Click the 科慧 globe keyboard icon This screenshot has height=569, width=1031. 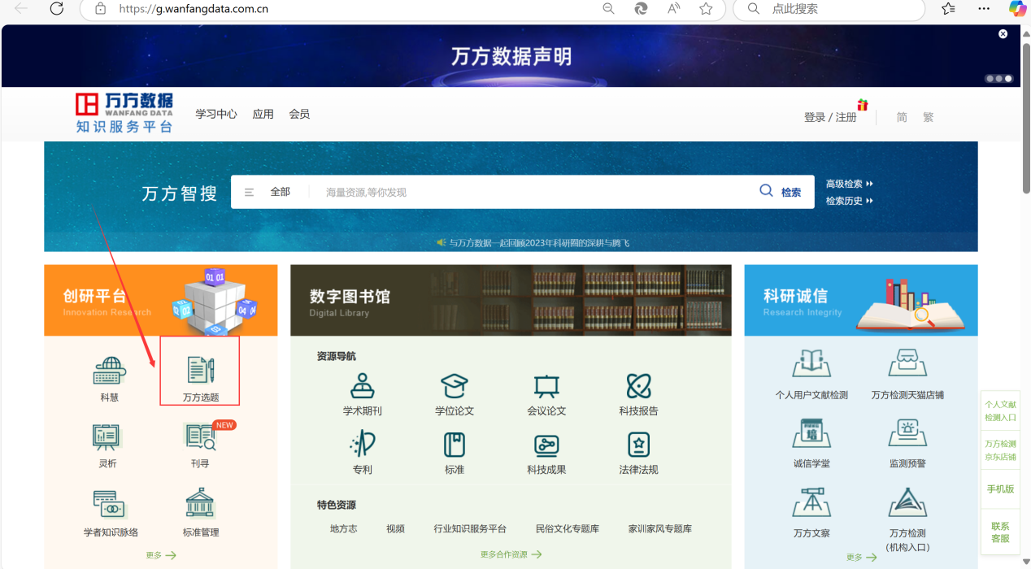110,371
